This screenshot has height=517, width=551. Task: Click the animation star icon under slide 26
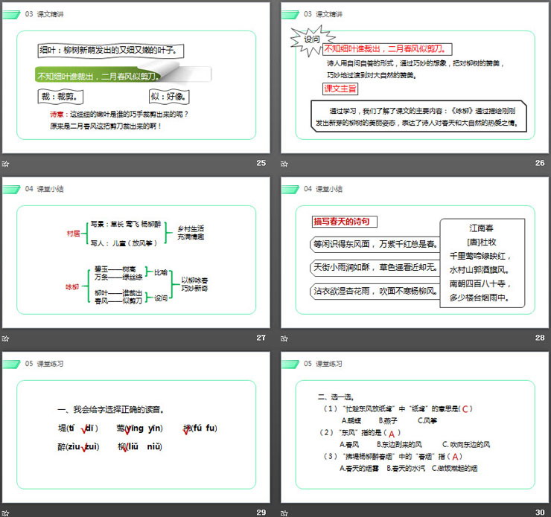(284, 164)
